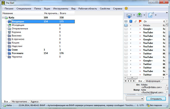This screenshot has height=109, width=170.
Task: Sort messages by read status envelope column
Action: (x=126, y=21)
